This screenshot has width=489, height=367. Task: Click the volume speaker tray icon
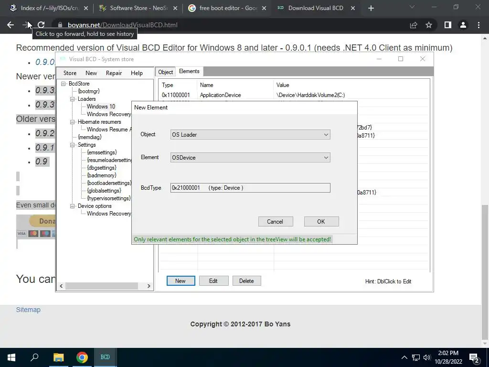pos(427,357)
